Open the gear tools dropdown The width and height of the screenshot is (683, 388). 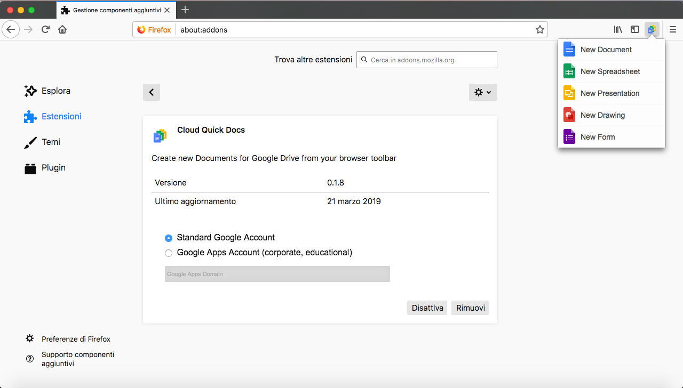tap(483, 92)
